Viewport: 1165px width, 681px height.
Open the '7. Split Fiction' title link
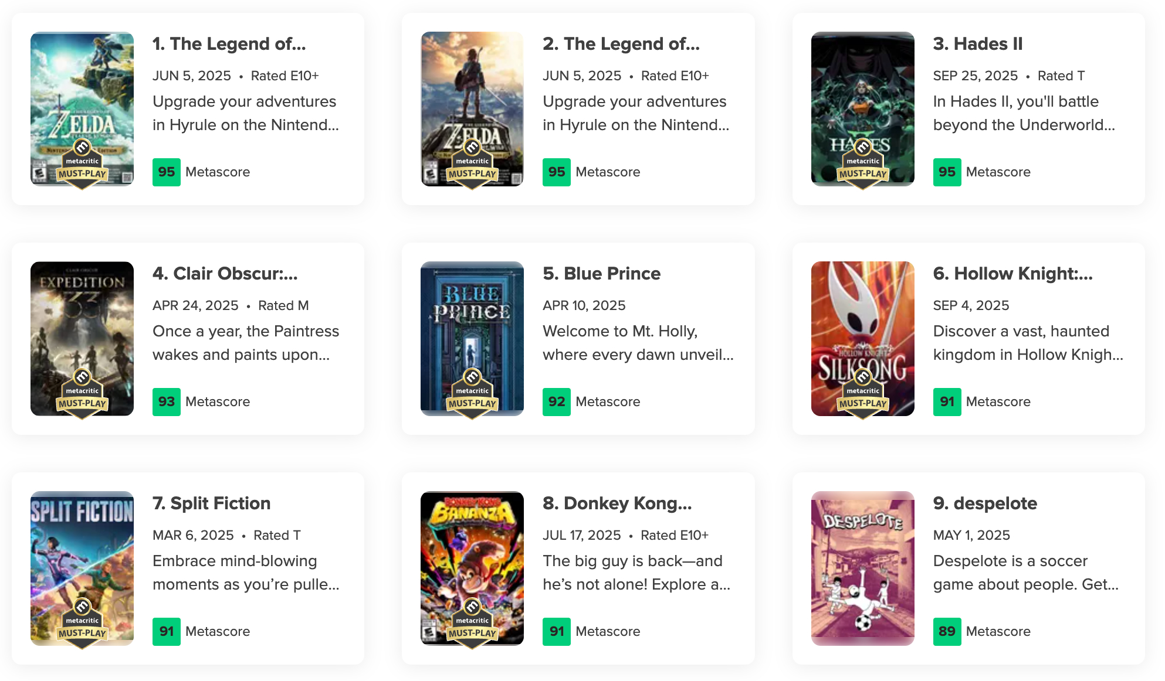click(211, 503)
